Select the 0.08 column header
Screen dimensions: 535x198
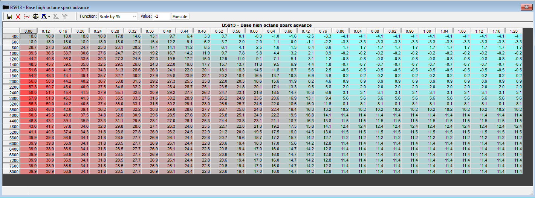(29, 31)
